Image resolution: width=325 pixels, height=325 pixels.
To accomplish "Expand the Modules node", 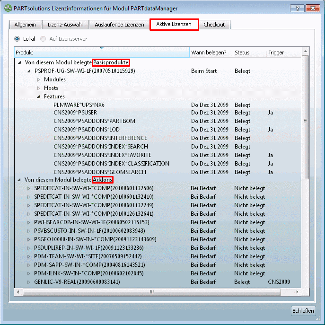I will click(38, 79).
